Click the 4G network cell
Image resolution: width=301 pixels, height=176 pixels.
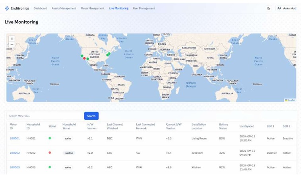(x=138, y=153)
